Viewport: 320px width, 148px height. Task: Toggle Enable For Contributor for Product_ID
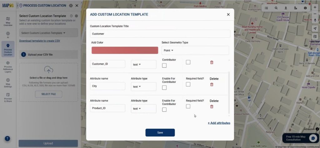[164, 110]
